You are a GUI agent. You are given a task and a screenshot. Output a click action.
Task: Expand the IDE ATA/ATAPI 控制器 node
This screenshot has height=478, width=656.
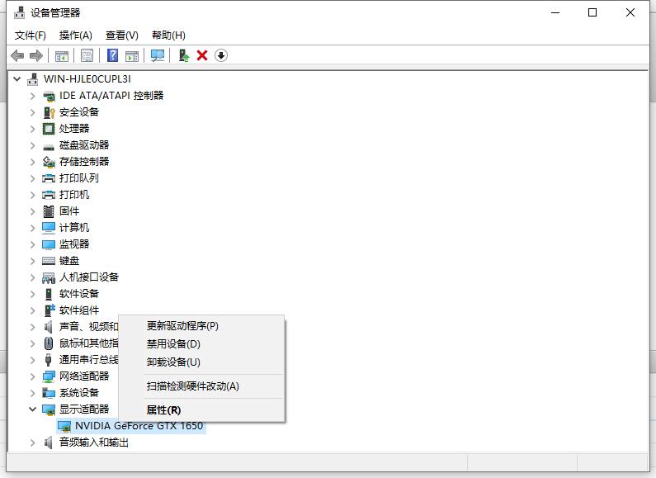(x=33, y=96)
